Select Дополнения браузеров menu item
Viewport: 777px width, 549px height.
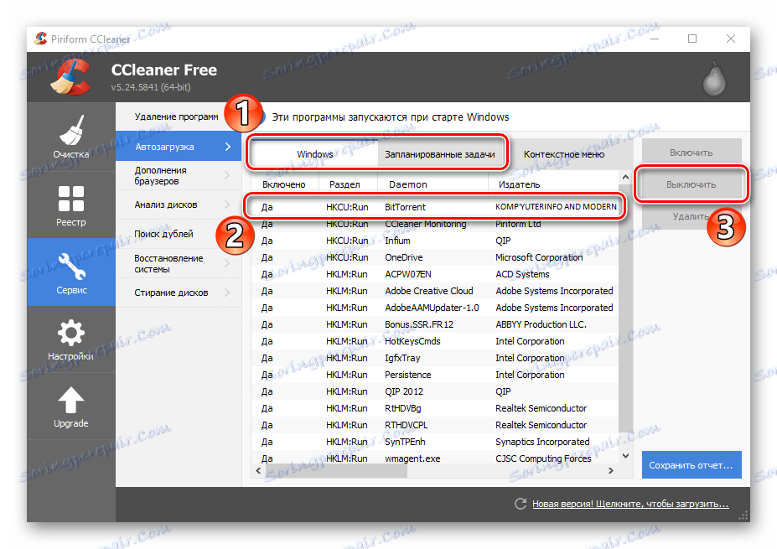click(179, 175)
